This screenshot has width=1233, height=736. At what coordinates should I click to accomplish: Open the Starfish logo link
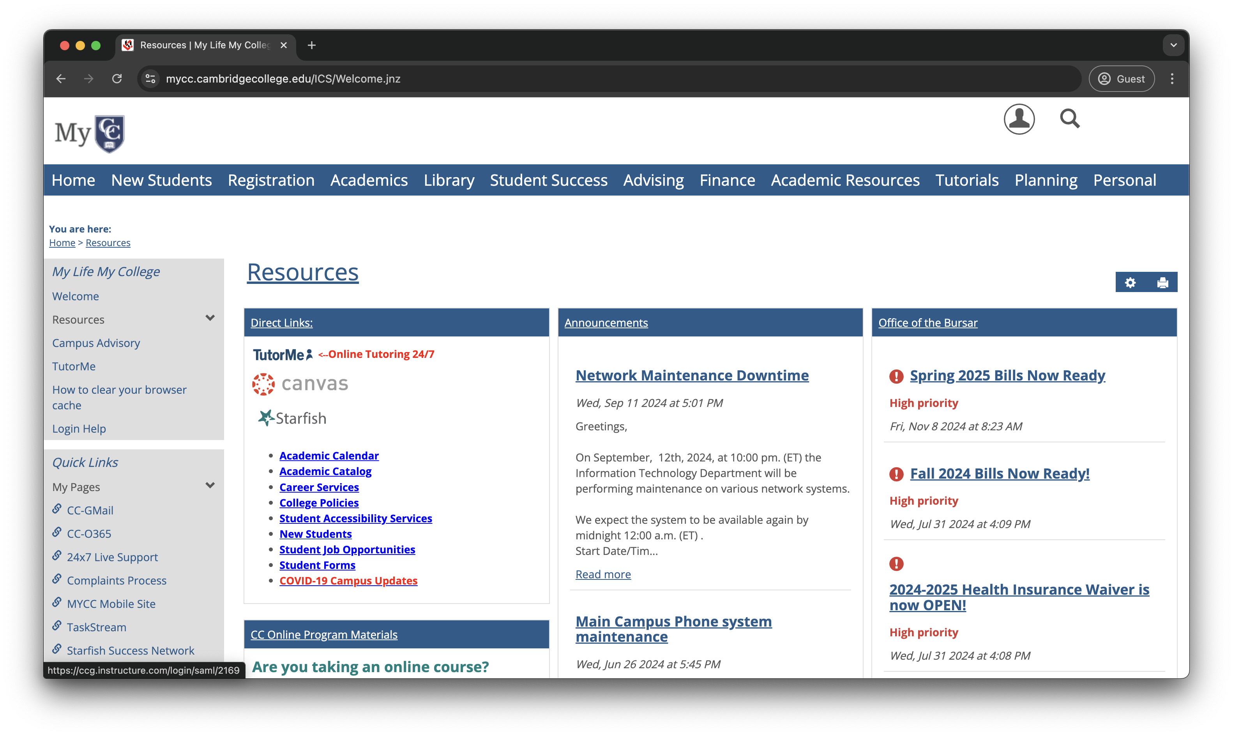click(292, 418)
